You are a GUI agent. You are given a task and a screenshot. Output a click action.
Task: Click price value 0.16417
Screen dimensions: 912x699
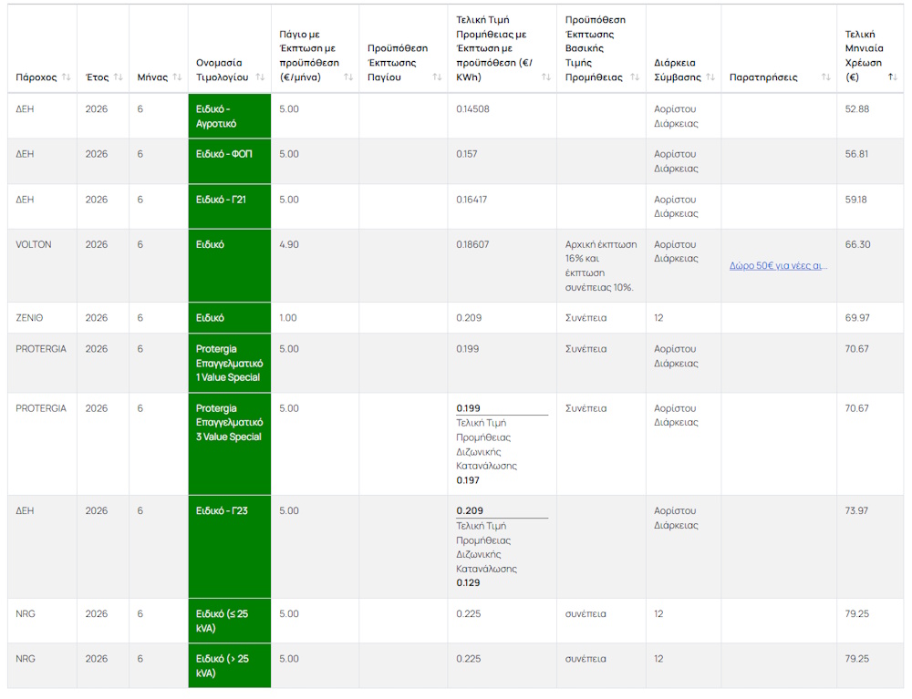[x=472, y=200]
